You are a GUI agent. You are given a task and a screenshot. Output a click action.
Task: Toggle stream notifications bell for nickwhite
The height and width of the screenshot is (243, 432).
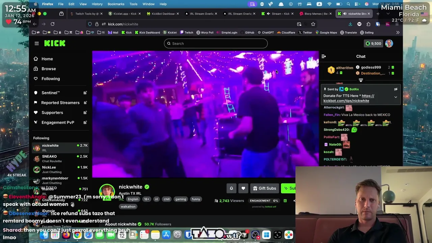(x=232, y=188)
